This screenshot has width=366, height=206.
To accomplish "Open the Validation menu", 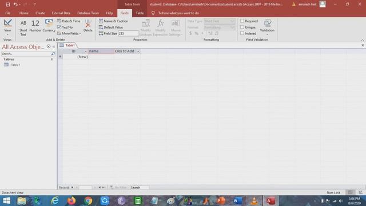I will pos(267,27).
